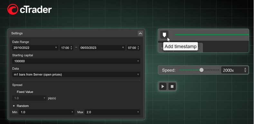Click the Settings panel title
Image resolution: width=254 pixels, height=124 pixels.
(x=17, y=33)
